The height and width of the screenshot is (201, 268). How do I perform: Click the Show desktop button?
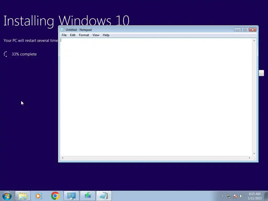[266, 196]
